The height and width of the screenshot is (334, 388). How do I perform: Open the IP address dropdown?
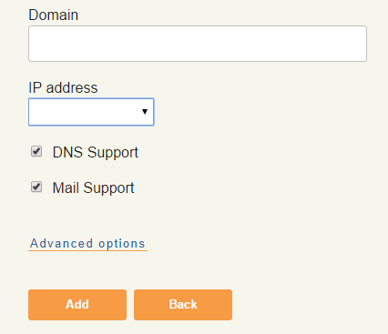click(91, 112)
